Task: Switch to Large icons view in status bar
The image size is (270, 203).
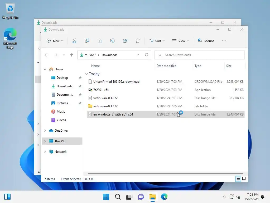Action: click(244, 179)
